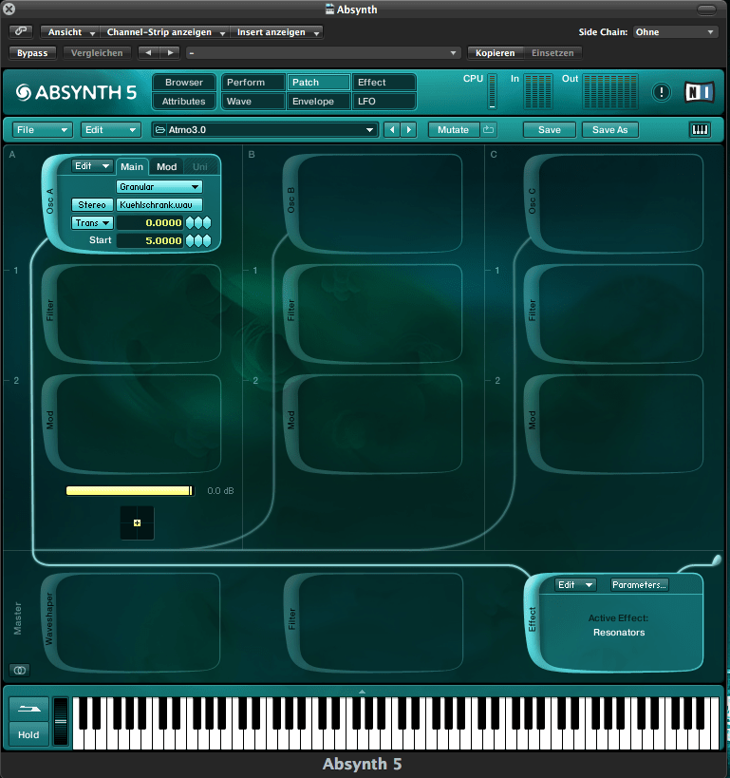Click the exclamation mark panic icon

(662, 92)
